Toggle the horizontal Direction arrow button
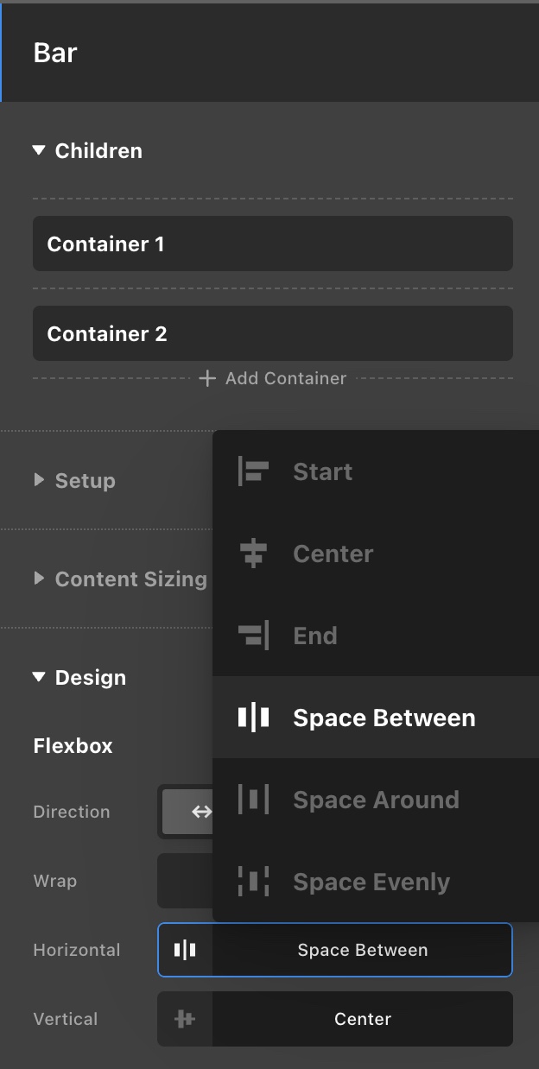 pyautogui.click(x=200, y=812)
